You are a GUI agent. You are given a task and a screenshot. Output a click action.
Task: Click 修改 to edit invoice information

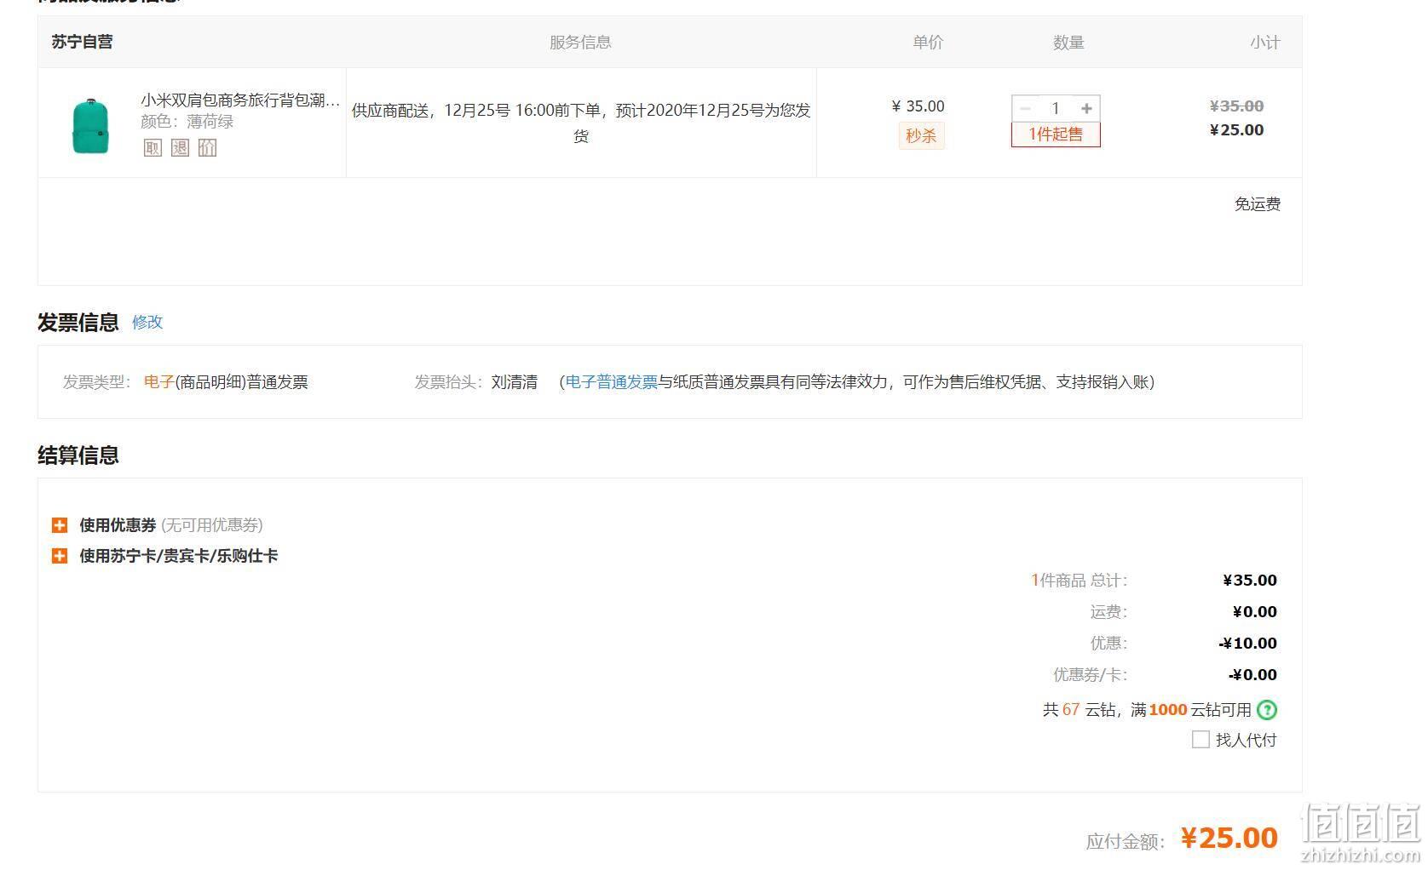[x=147, y=322]
